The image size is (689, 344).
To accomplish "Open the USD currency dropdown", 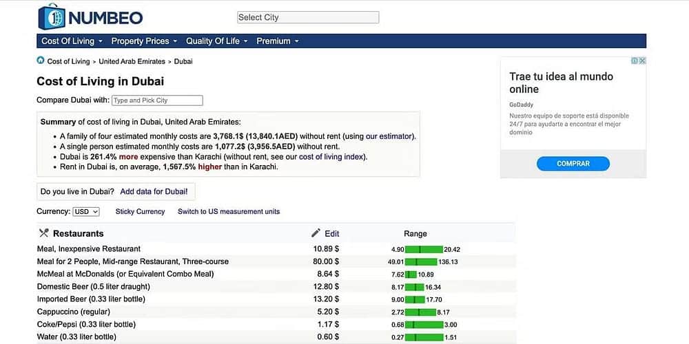I will click(86, 212).
